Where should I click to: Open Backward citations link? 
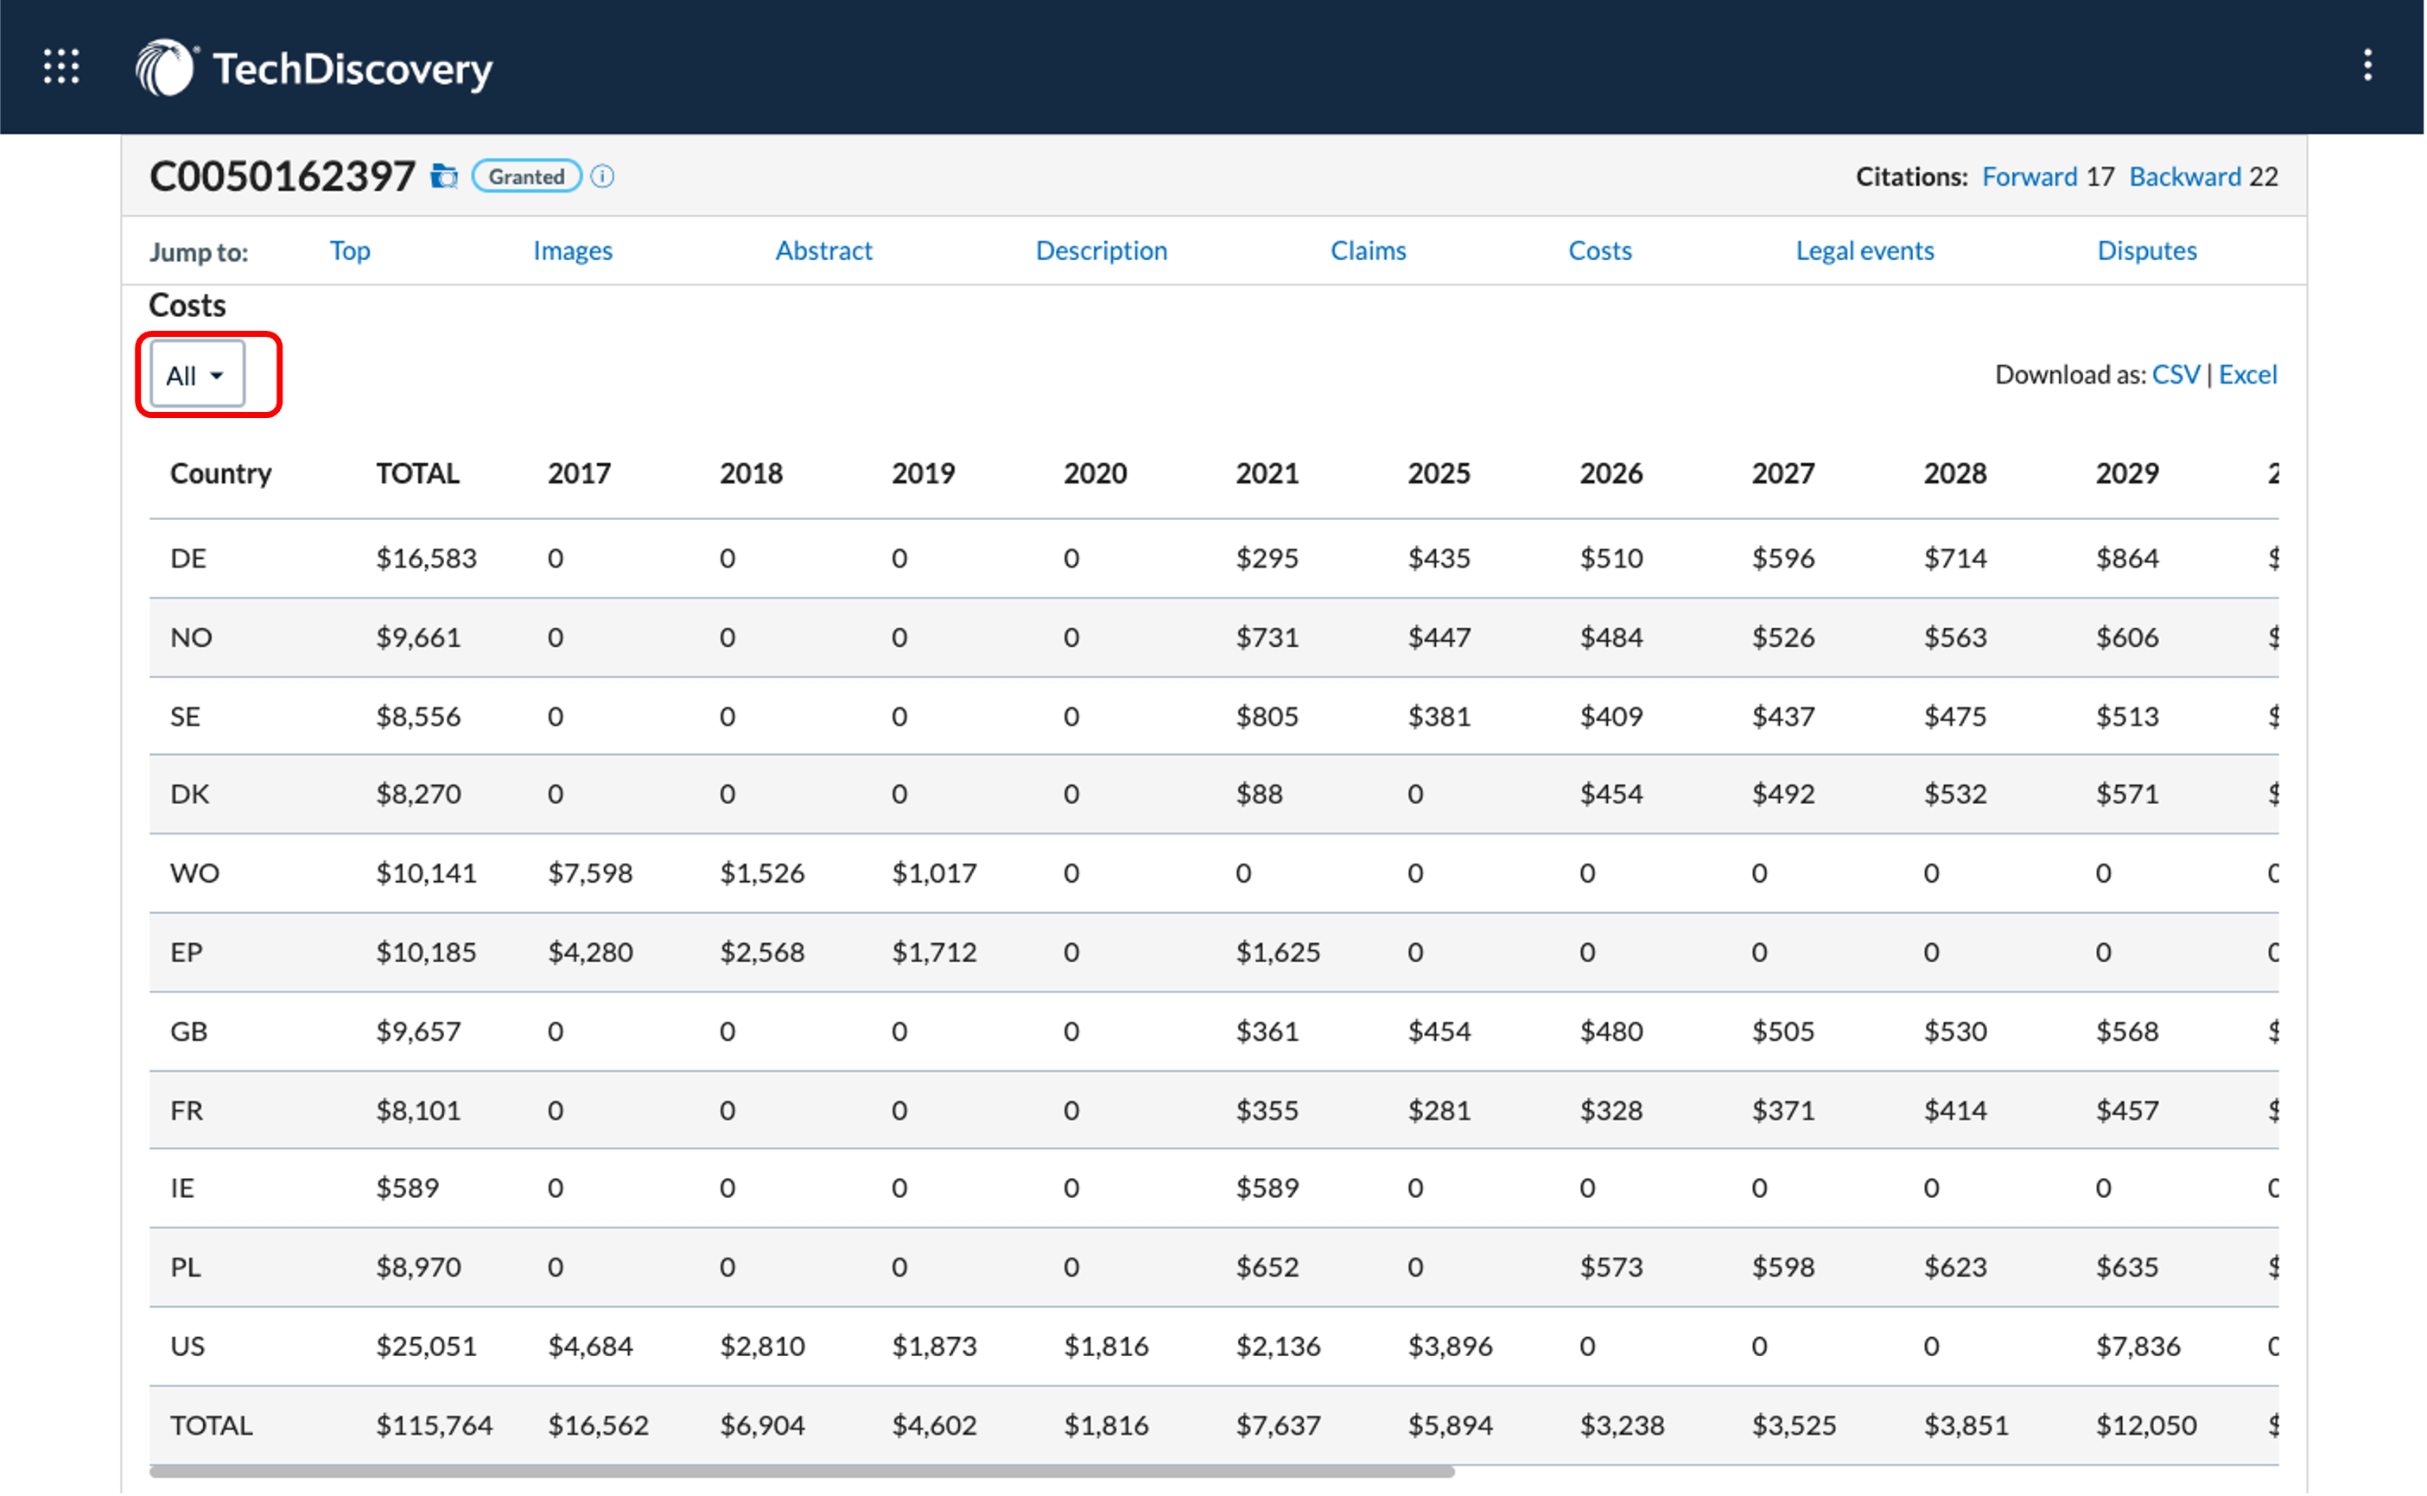click(2184, 176)
